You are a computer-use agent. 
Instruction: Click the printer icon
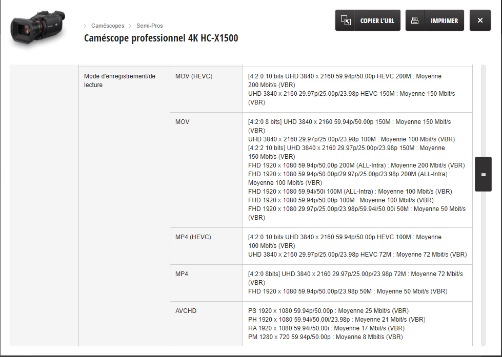[x=415, y=20]
